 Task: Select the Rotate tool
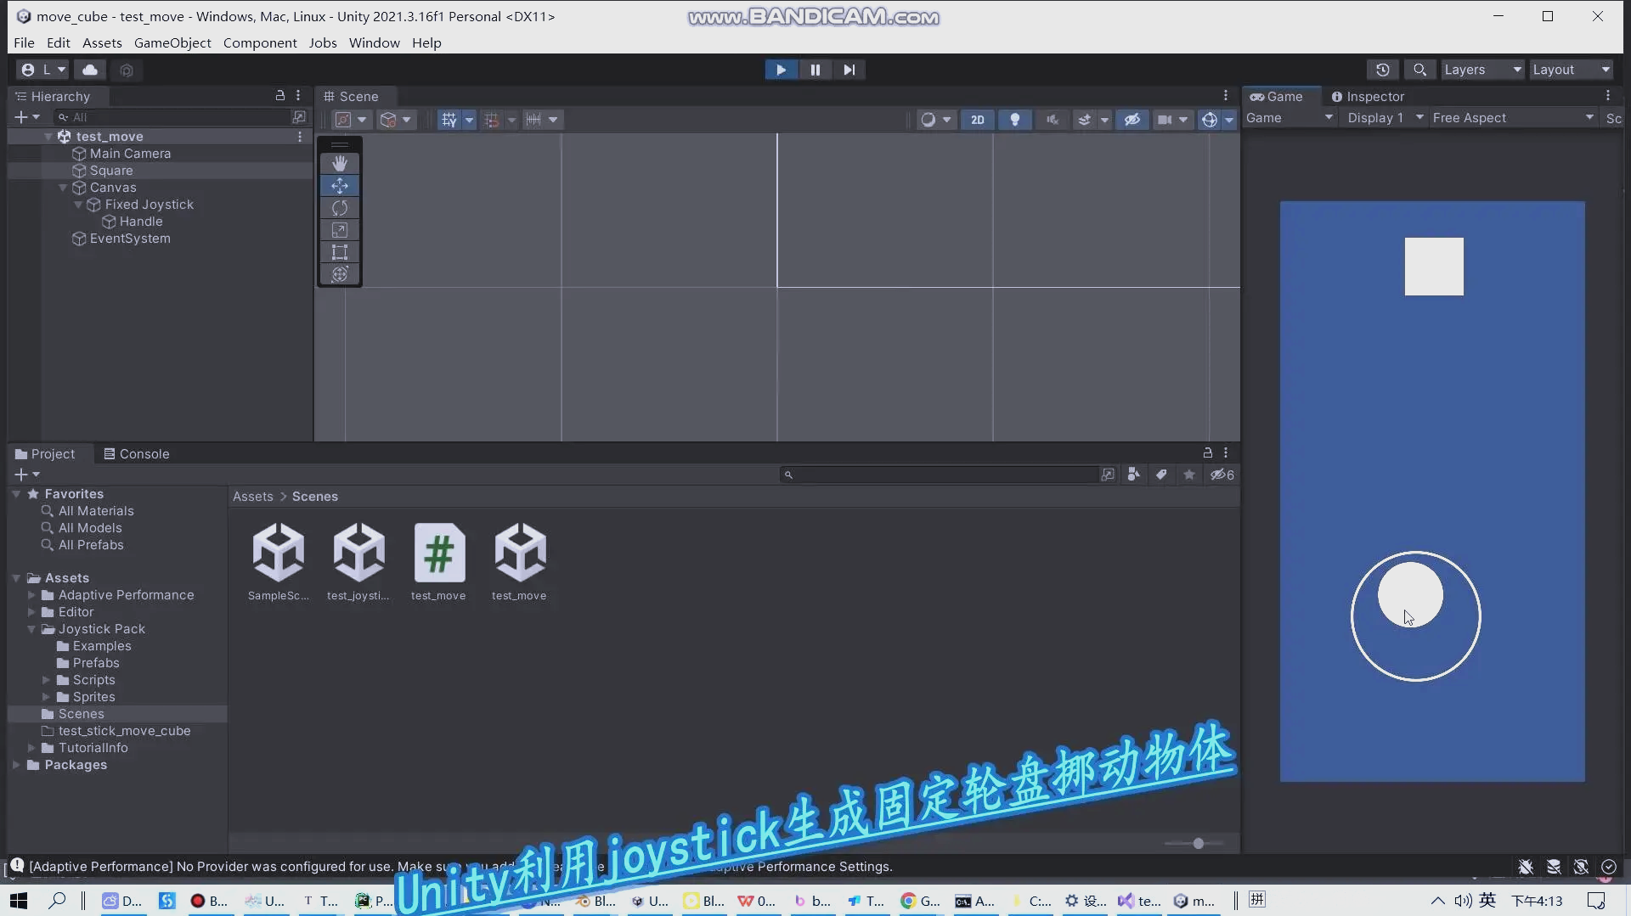tap(340, 207)
